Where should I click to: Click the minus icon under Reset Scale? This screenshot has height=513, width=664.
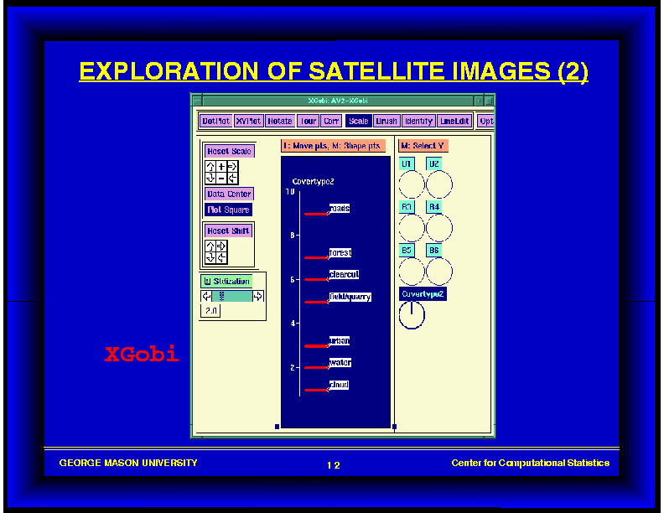coord(221,178)
